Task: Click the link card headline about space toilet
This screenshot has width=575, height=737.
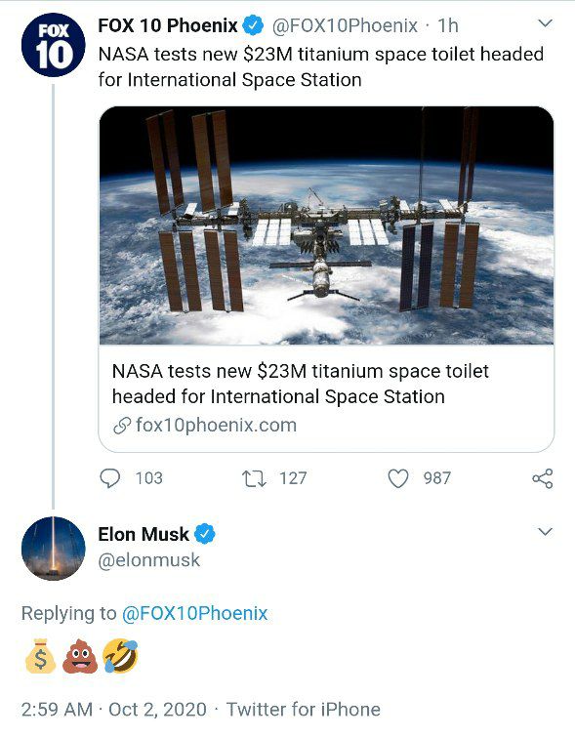Action: pos(300,384)
